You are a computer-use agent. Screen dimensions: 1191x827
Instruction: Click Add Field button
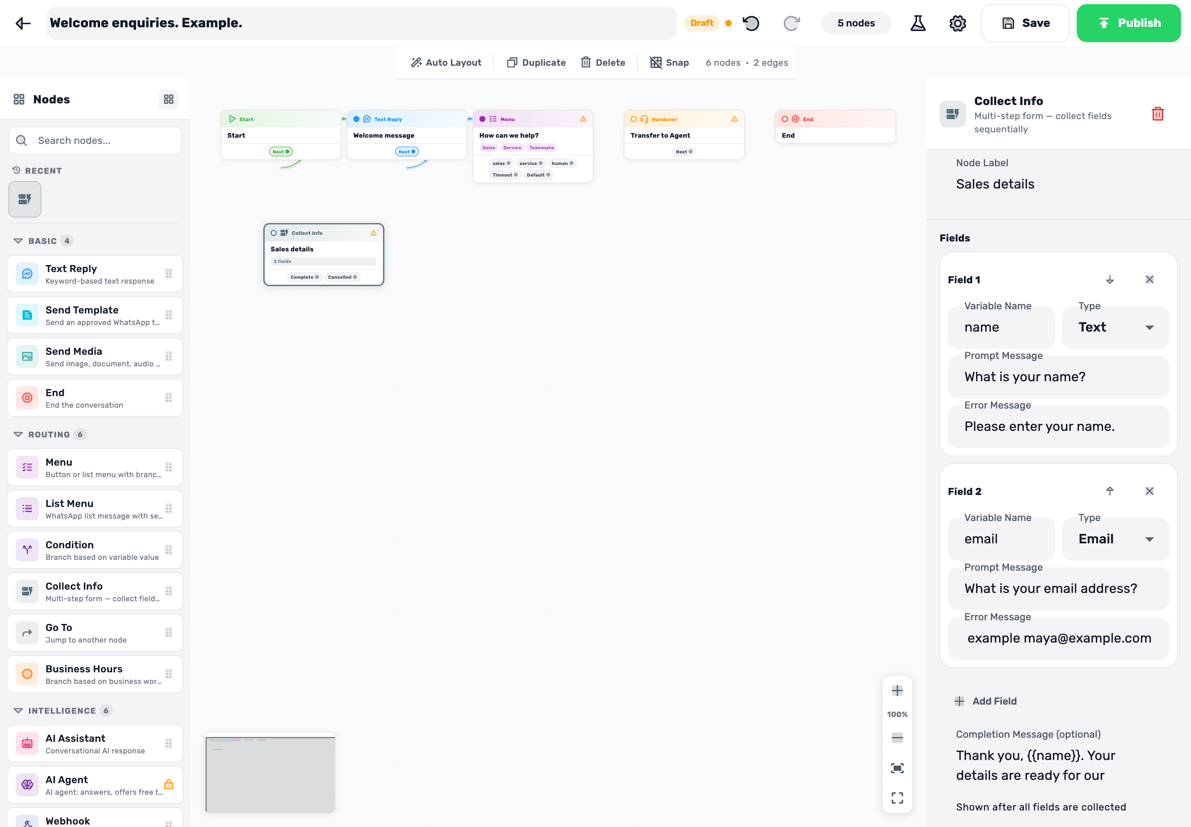coord(985,701)
